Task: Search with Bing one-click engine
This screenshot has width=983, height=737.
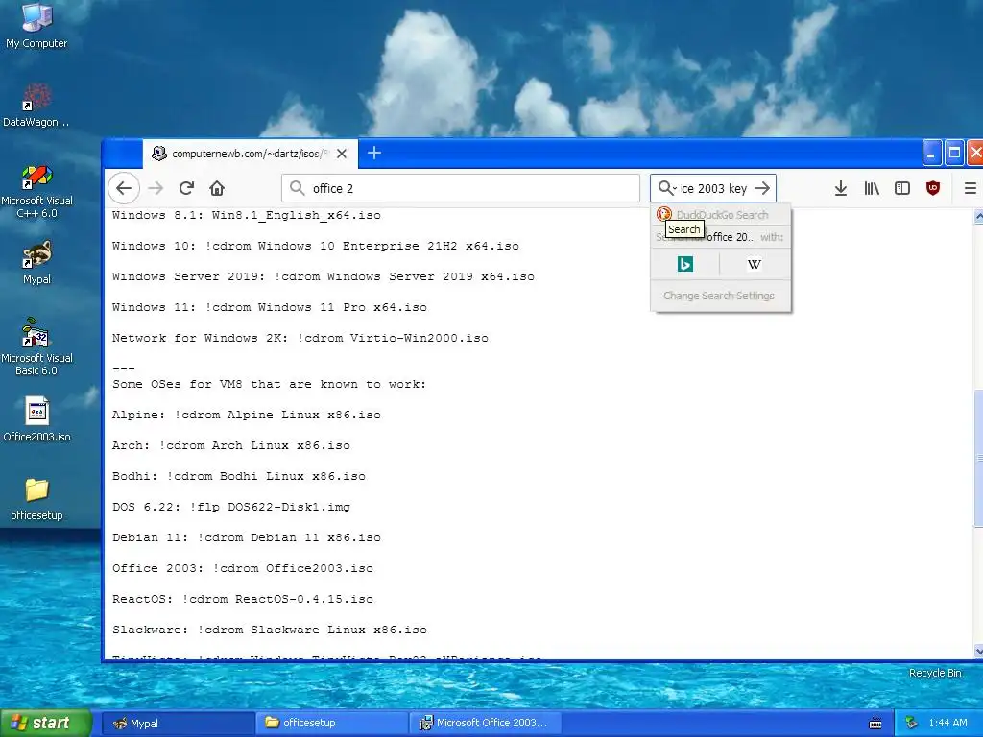Action: pos(685,264)
